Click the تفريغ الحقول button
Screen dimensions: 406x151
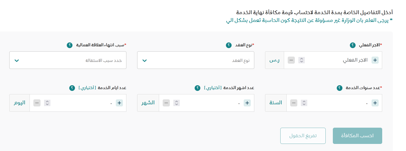(303, 136)
